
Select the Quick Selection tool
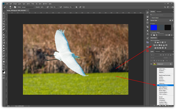(x=4, y=21)
